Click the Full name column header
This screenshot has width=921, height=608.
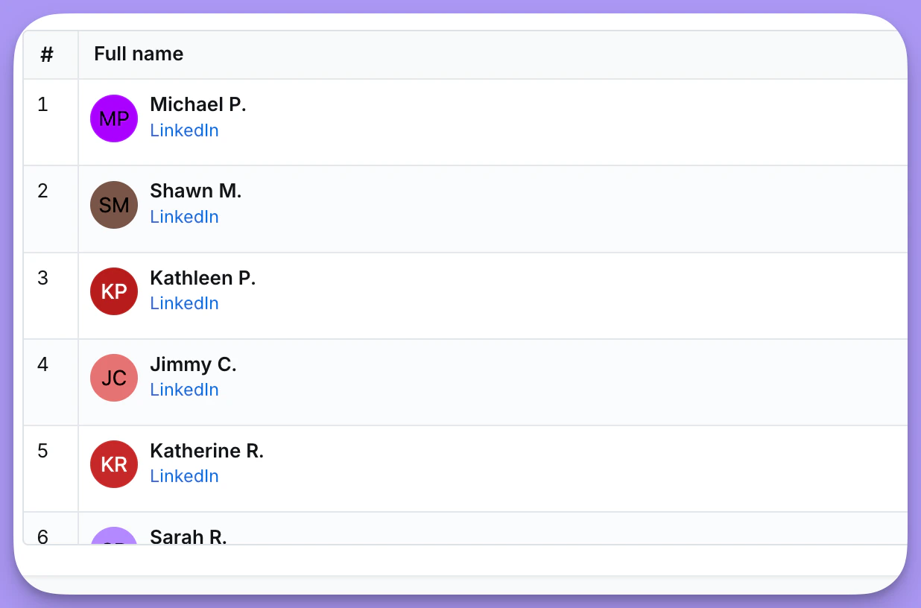(x=139, y=54)
